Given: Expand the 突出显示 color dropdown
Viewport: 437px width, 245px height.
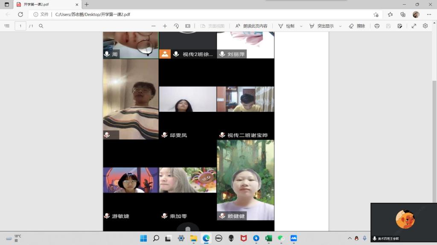Looking at the screenshot, I should coord(340,26).
